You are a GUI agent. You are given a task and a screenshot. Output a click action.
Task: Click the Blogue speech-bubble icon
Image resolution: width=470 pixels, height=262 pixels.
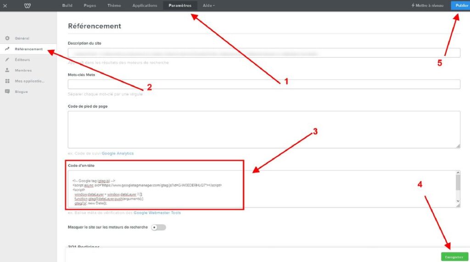[x=7, y=92]
